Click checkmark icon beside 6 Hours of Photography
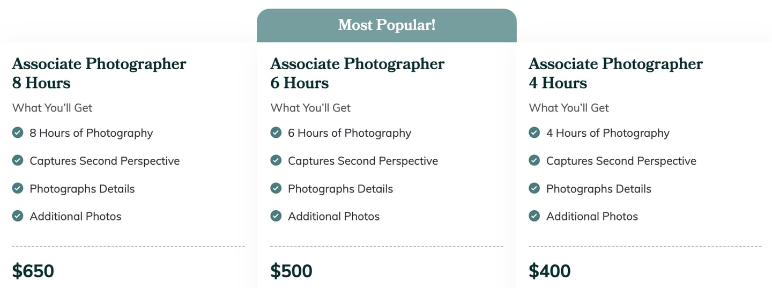 click(x=276, y=132)
